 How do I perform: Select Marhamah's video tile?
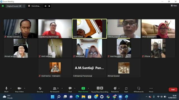coord(89,48)
